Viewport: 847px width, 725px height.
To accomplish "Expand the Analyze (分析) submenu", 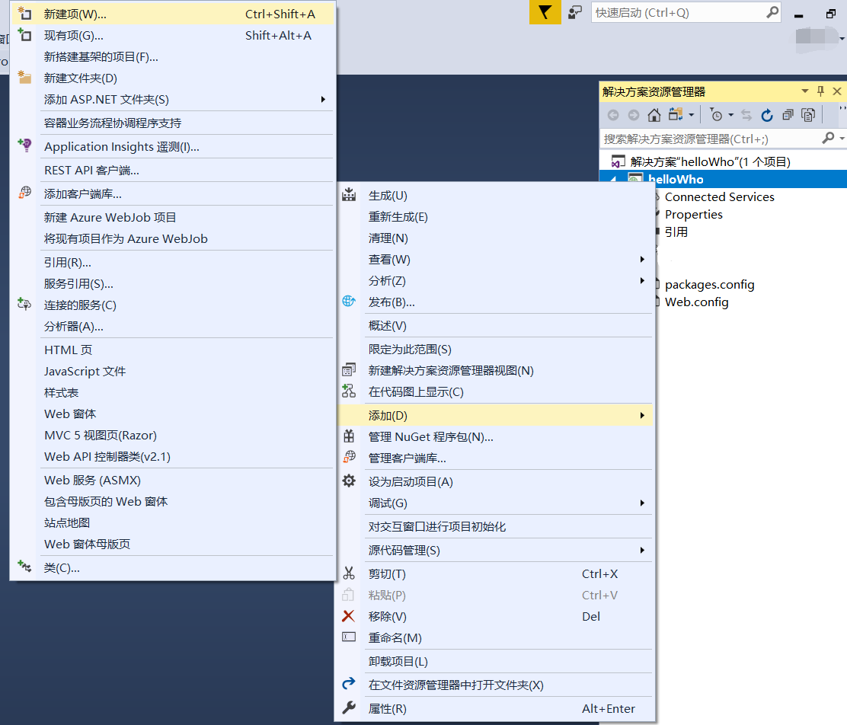I will pos(642,280).
